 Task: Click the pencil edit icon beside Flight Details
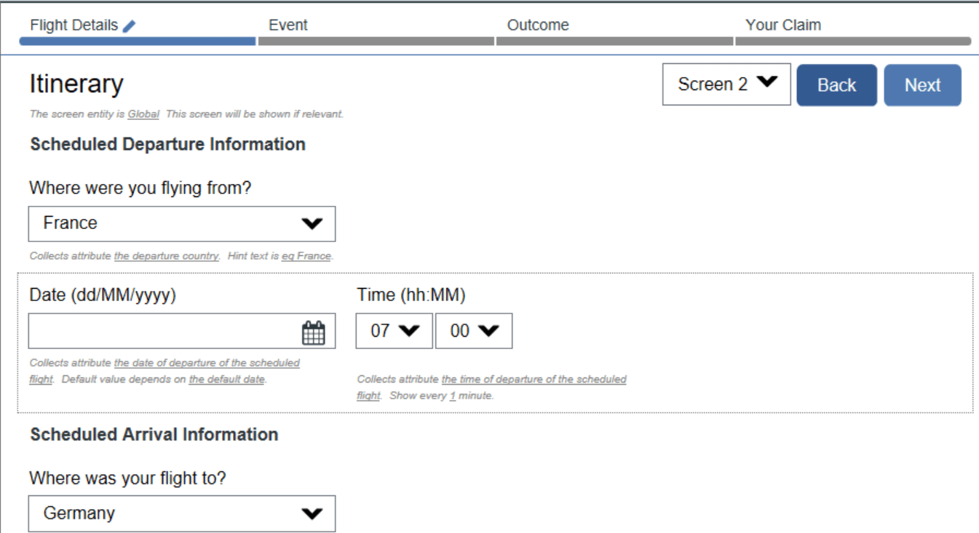click(x=130, y=24)
